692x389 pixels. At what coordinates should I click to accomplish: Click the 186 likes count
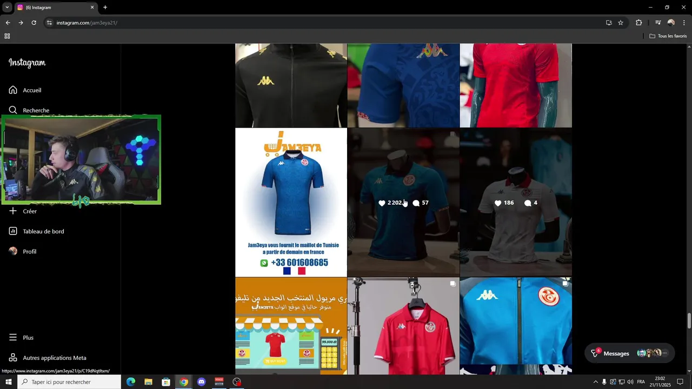pos(504,203)
